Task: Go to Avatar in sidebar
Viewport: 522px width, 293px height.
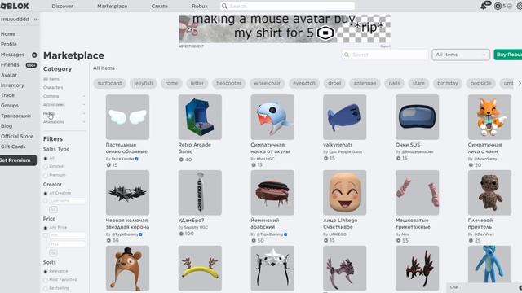Action: click(x=9, y=75)
